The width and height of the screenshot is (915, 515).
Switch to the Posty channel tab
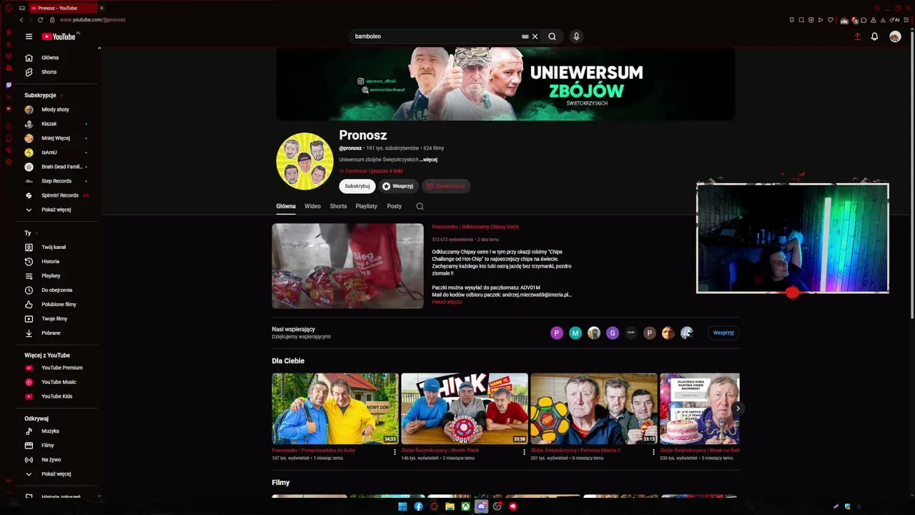(x=394, y=207)
